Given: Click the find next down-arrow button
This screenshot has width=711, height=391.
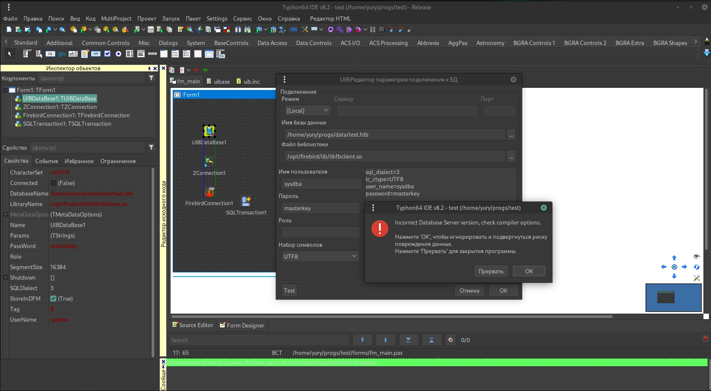Looking at the screenshot, I should pos(362,340).
